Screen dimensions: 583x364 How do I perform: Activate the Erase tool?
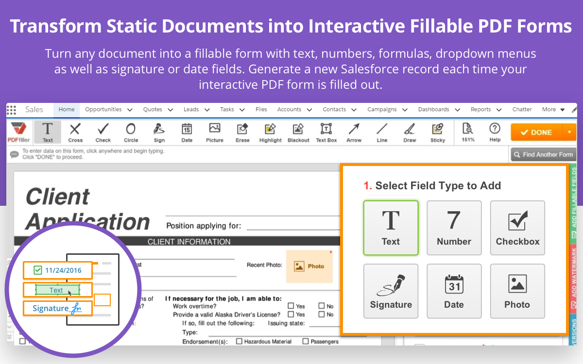click(242, 132)
